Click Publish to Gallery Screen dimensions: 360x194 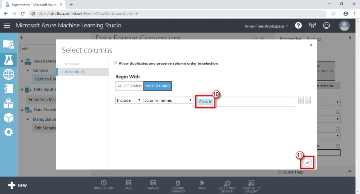pyautogui.click(x=252, y=186)
